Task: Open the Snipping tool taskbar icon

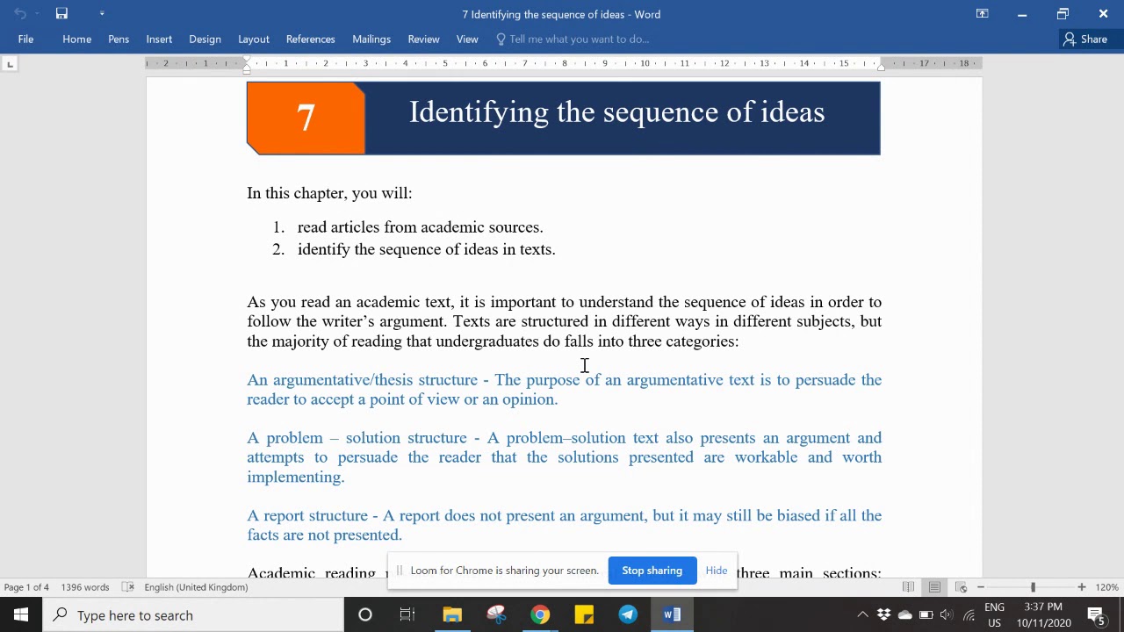Action: (496, 615)
